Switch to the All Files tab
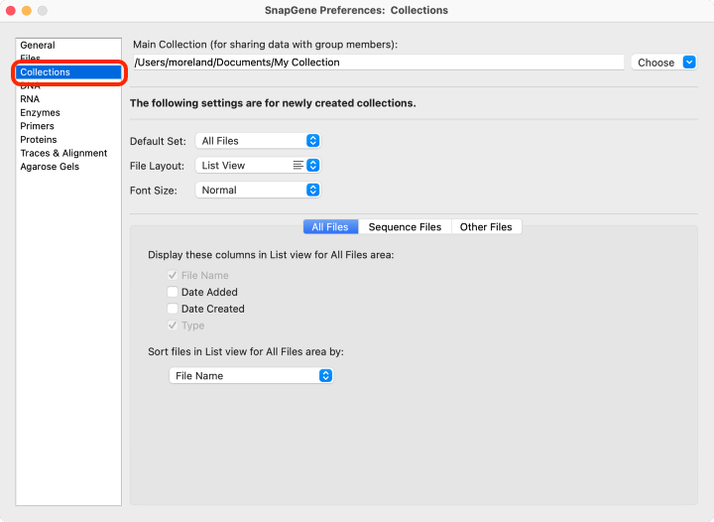 coord(330,227)
